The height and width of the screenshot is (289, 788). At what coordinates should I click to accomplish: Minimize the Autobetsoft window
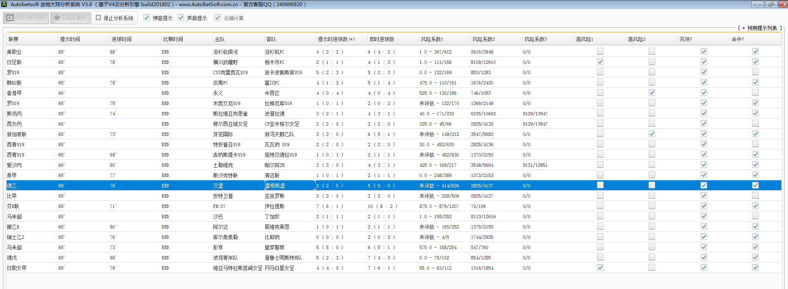pyautogui.click(x=757, y=4)
